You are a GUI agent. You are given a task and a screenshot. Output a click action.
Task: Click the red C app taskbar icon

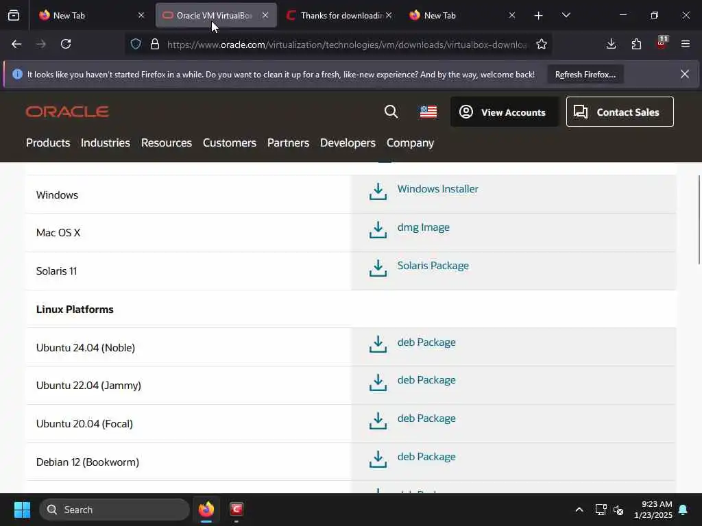237,510
